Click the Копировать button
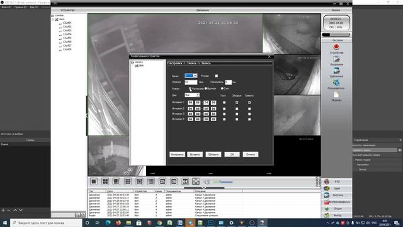The image size is (403, 227). point(177,154)
